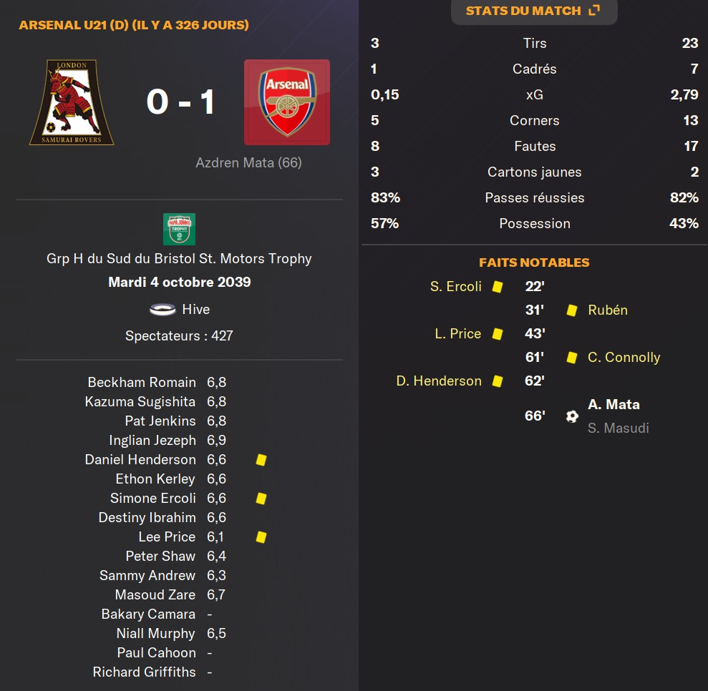This screenshot has width=708, height=691.
Task: Click the 0 - 1 match score
Action: [x=180, y=102]
